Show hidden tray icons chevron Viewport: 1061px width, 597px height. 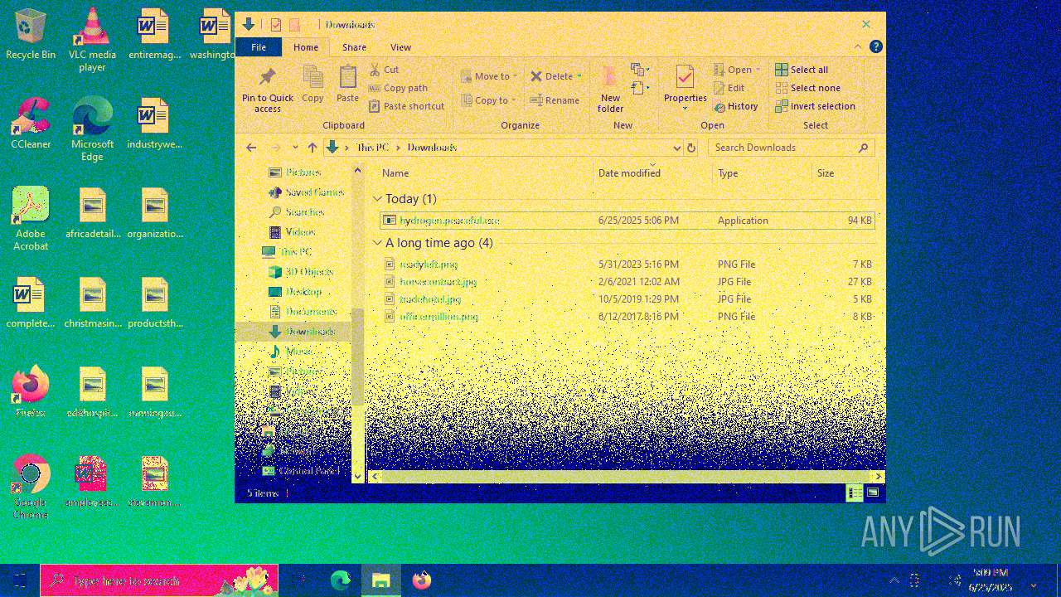click(x=894, y=580)
